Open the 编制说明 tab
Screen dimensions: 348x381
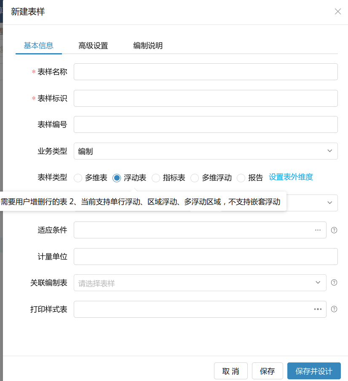pyautogui.click(x=148, y=46)
